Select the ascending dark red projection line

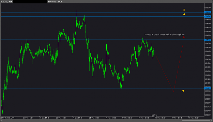click(179, 67)
